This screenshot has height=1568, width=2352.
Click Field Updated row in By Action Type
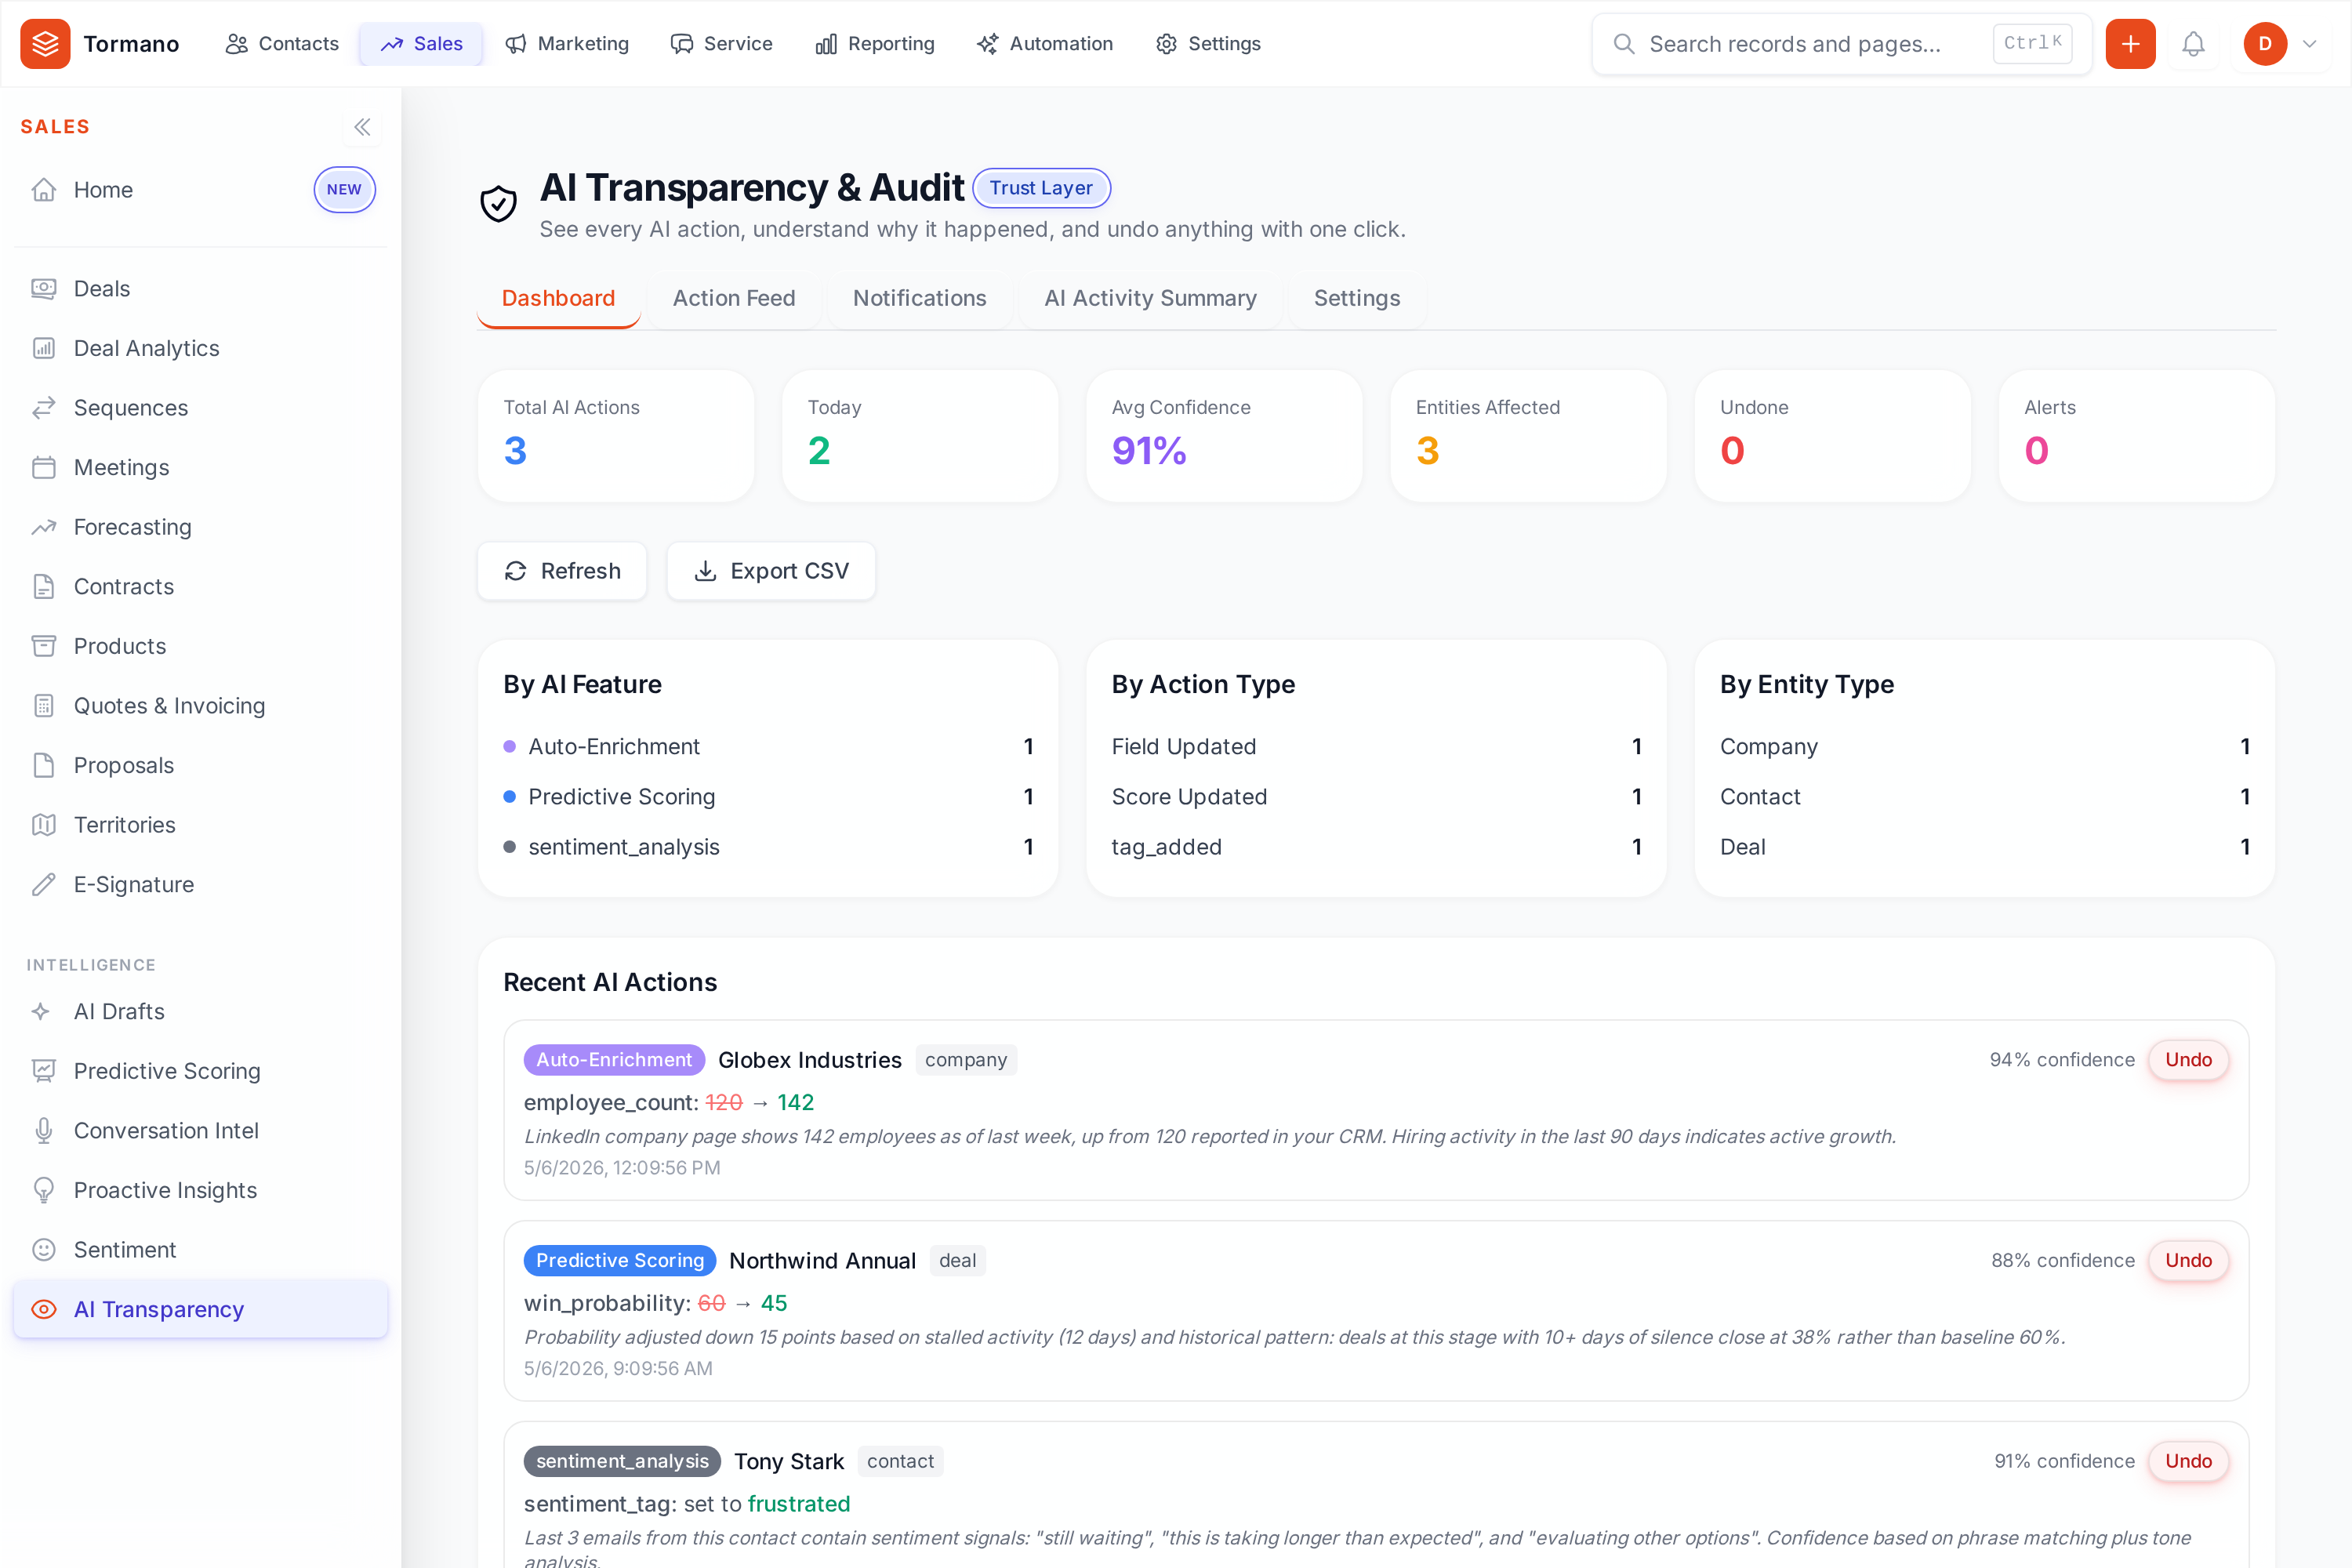pyautogui.click(x=1376, y=747)
